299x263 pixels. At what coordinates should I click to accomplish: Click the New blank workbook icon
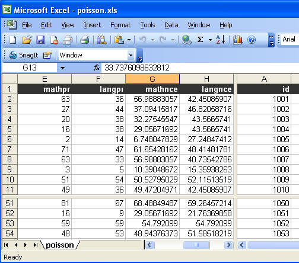(x=13, y=40)
